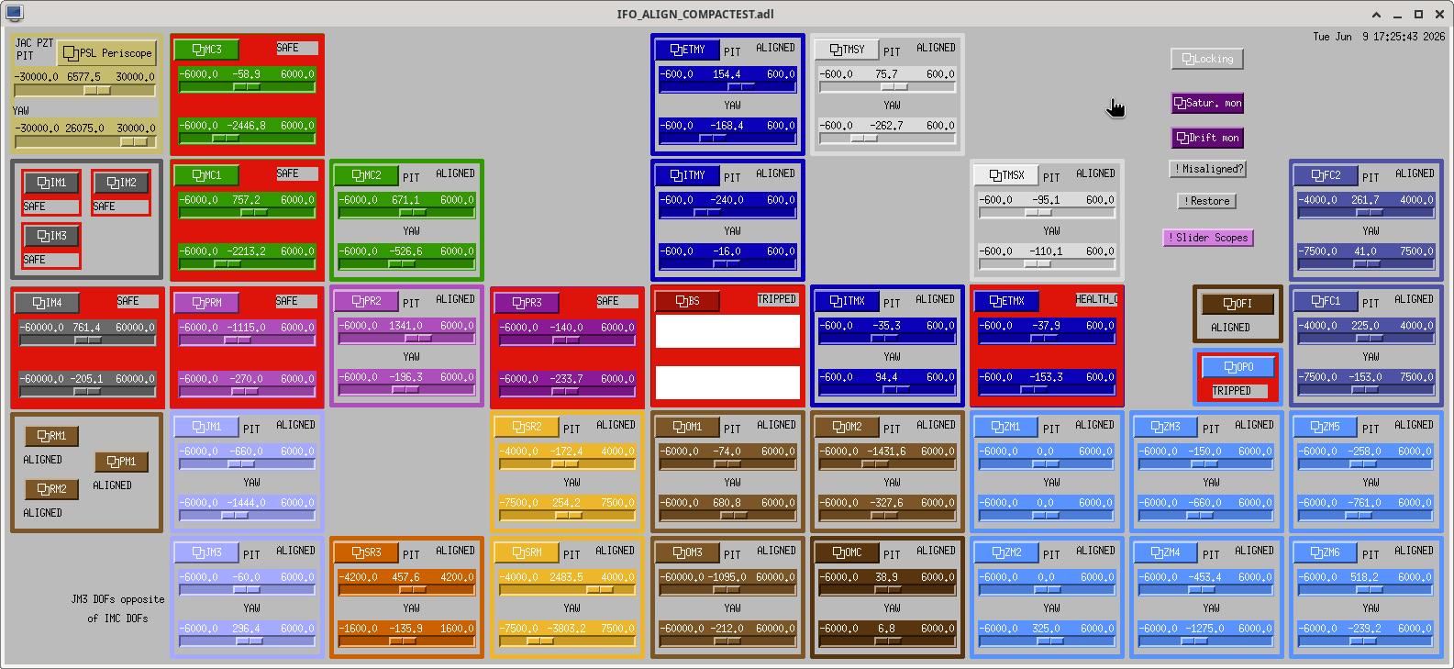The image size is (1454, 669).
Task: Click the FC2 PIT value 261.7
Action: click(1365, 200)
